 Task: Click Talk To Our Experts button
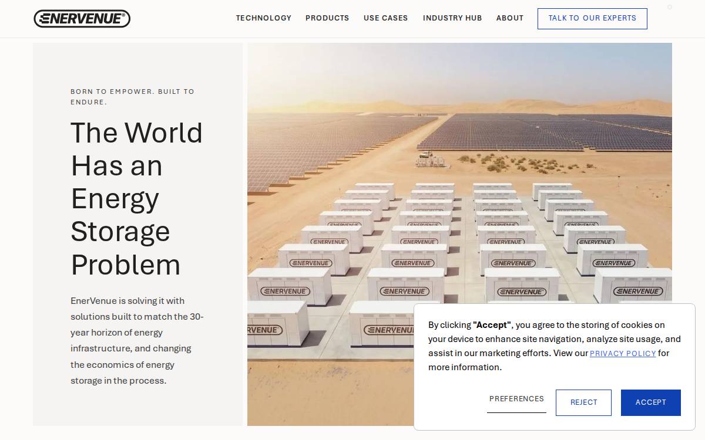tap(592, 19)
